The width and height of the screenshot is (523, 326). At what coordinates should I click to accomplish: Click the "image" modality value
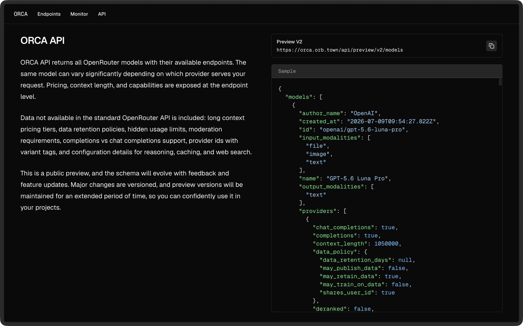coord(318,154)
